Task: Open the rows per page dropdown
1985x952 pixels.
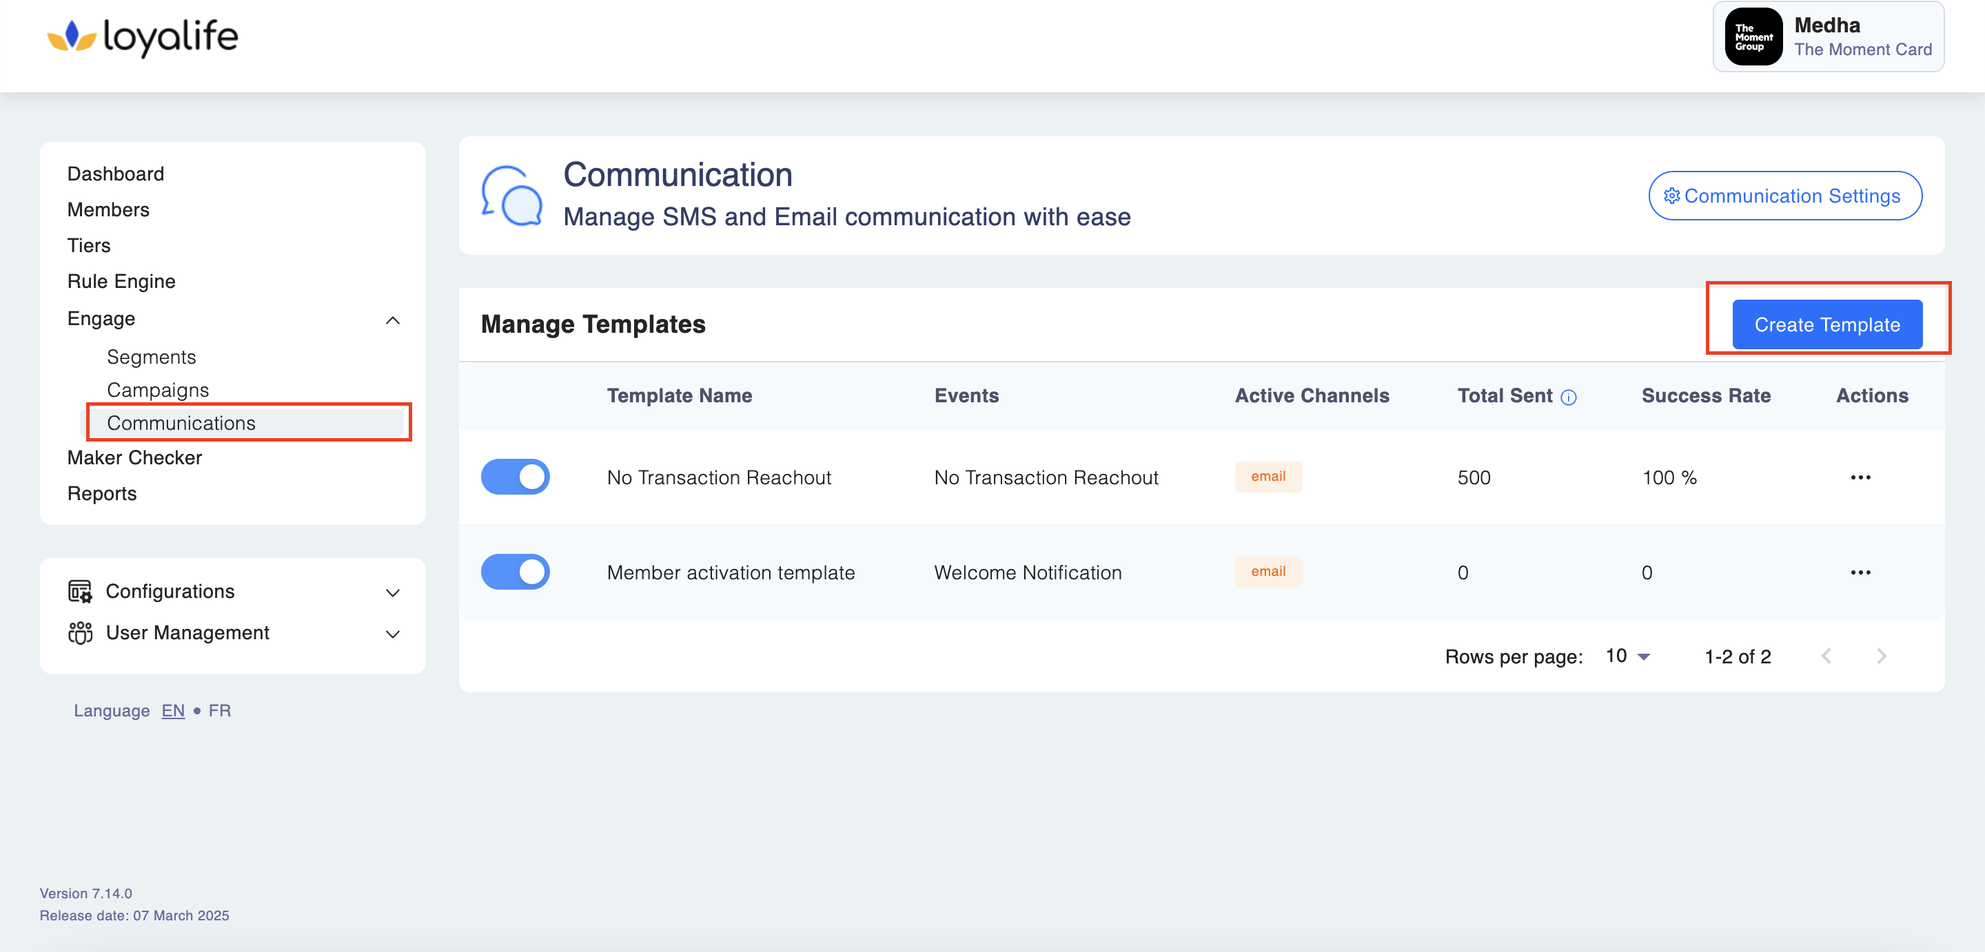Action: (x=1627, y=656)
